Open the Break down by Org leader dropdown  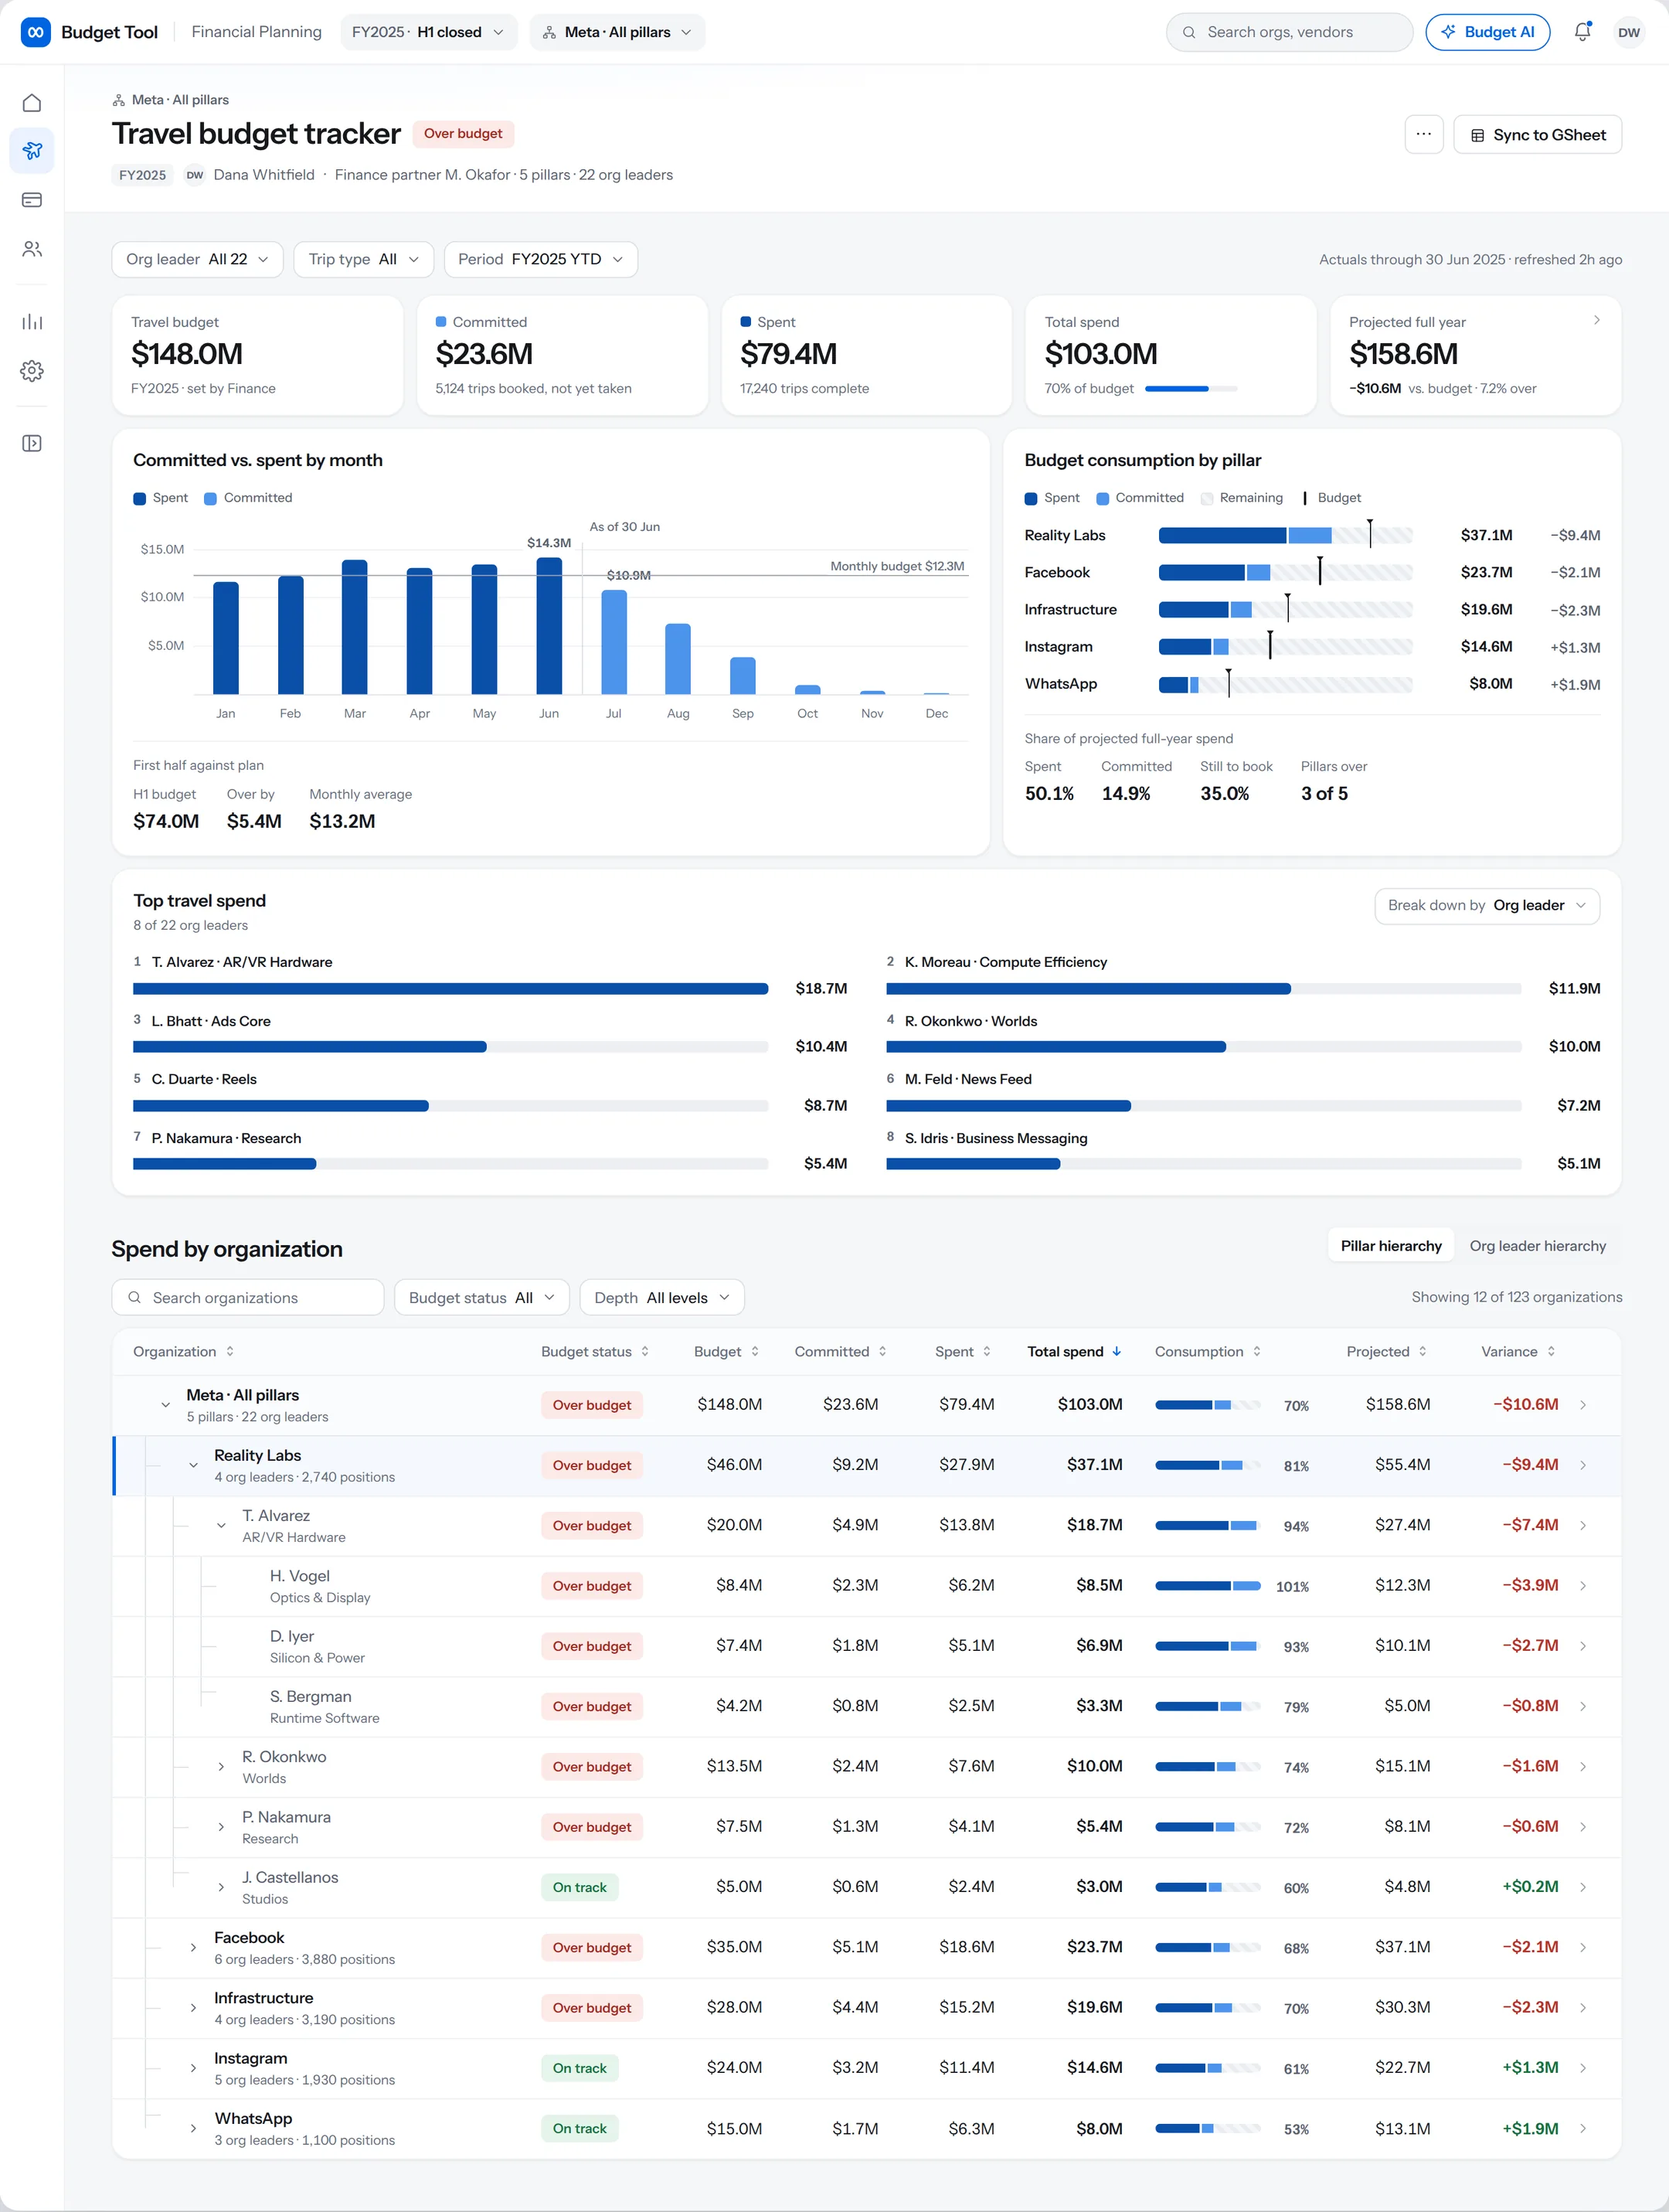pos(1486,905)
